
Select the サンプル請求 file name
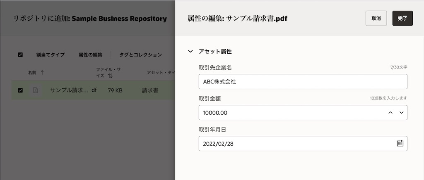(69, 90)
